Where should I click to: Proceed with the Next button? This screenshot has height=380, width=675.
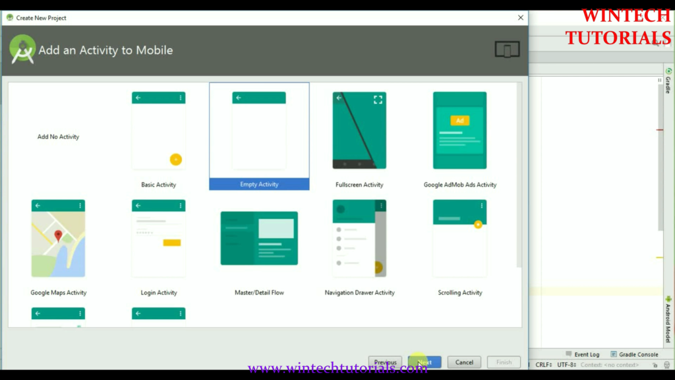click(425, 362)
